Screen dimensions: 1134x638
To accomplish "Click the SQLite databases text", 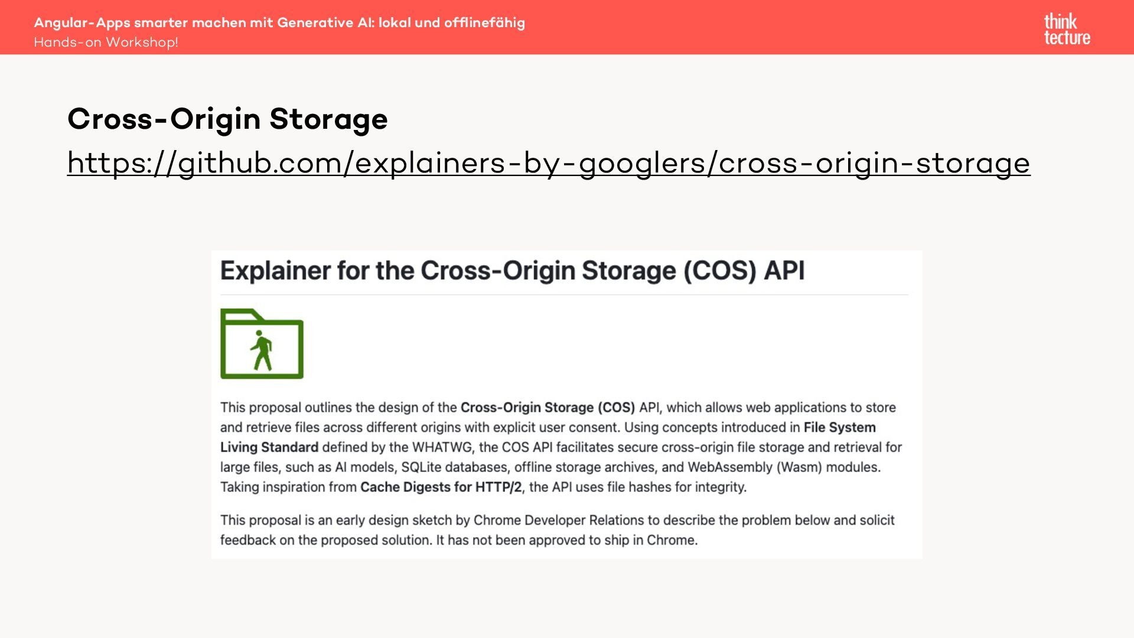I will [454, 467].
